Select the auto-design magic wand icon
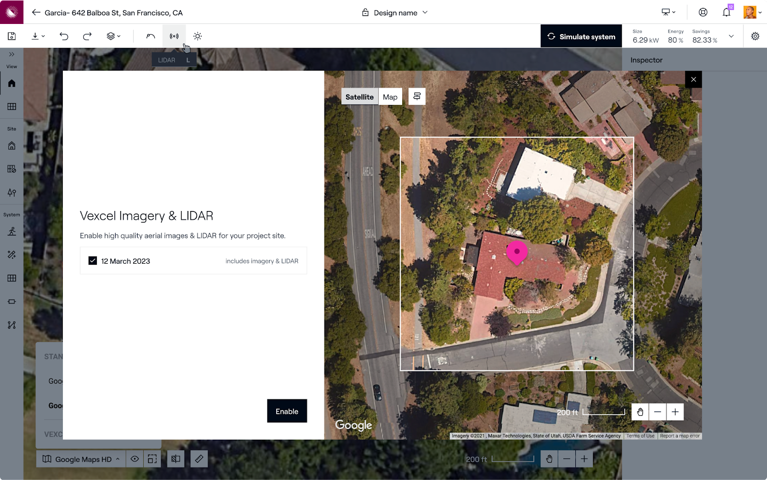 12,255
